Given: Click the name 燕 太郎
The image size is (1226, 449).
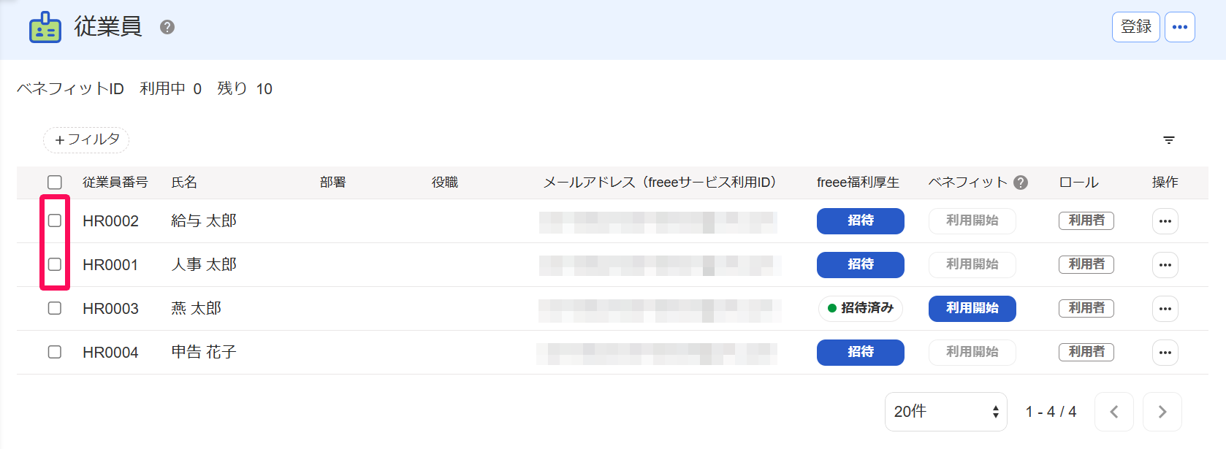Looking at the screenshot, I should 196,308.
